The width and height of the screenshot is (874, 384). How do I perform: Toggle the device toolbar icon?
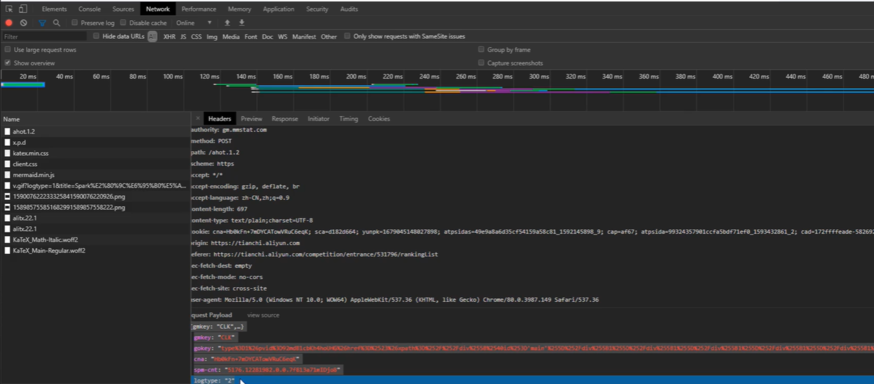click(23, 9)
